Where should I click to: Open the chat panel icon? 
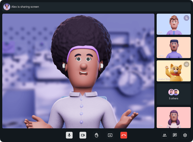pos(175,135)
